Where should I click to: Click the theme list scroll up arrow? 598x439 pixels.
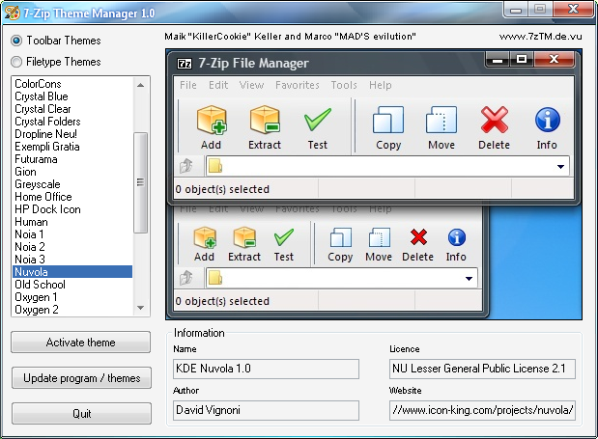(x=140, y=85)
